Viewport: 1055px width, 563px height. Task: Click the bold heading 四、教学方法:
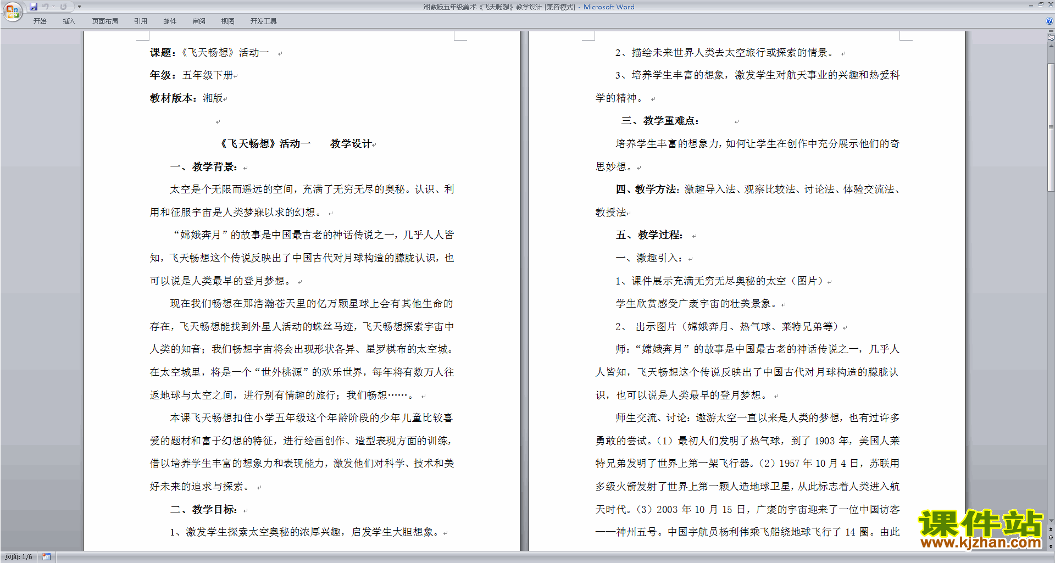click(x=648, y=189)
